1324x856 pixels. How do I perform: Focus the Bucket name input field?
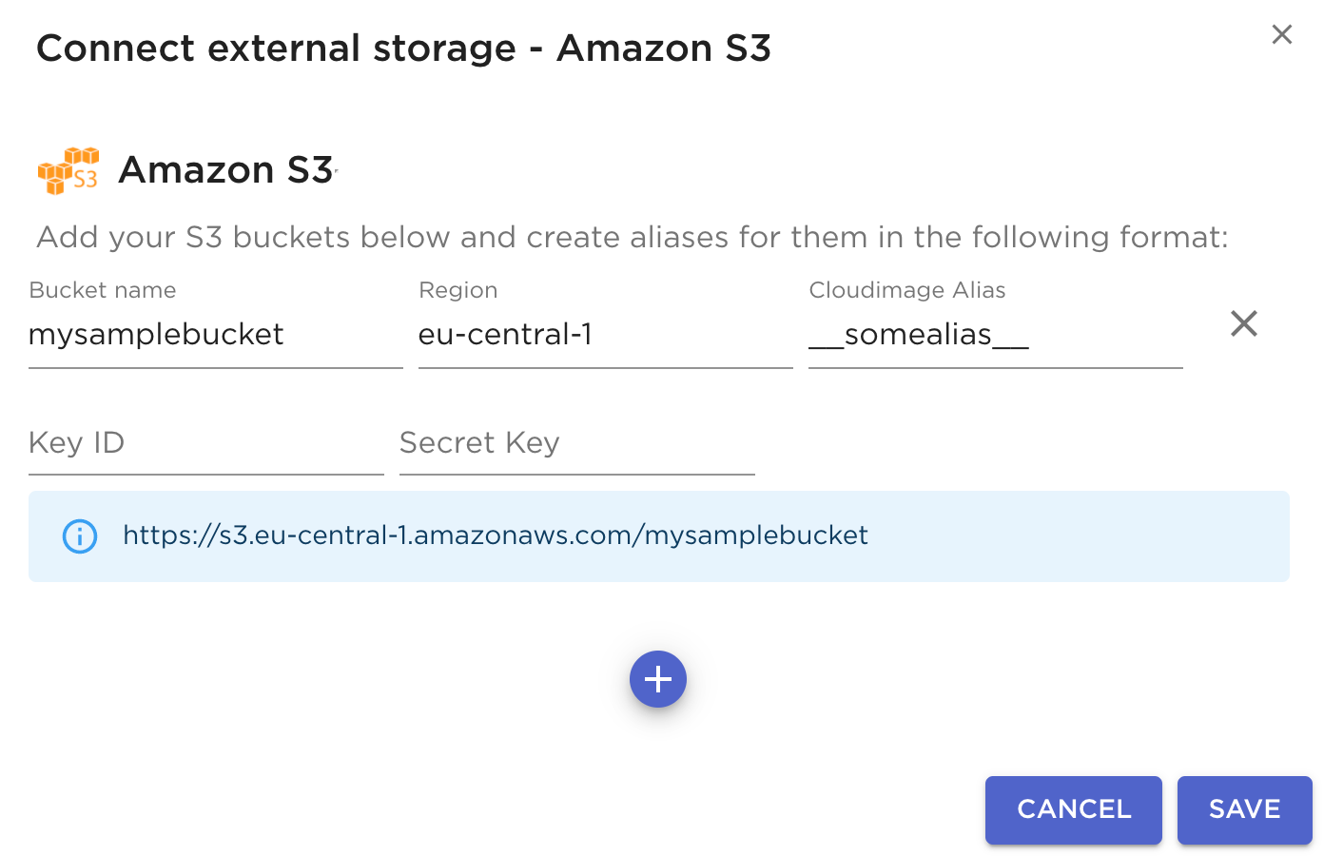215,335
